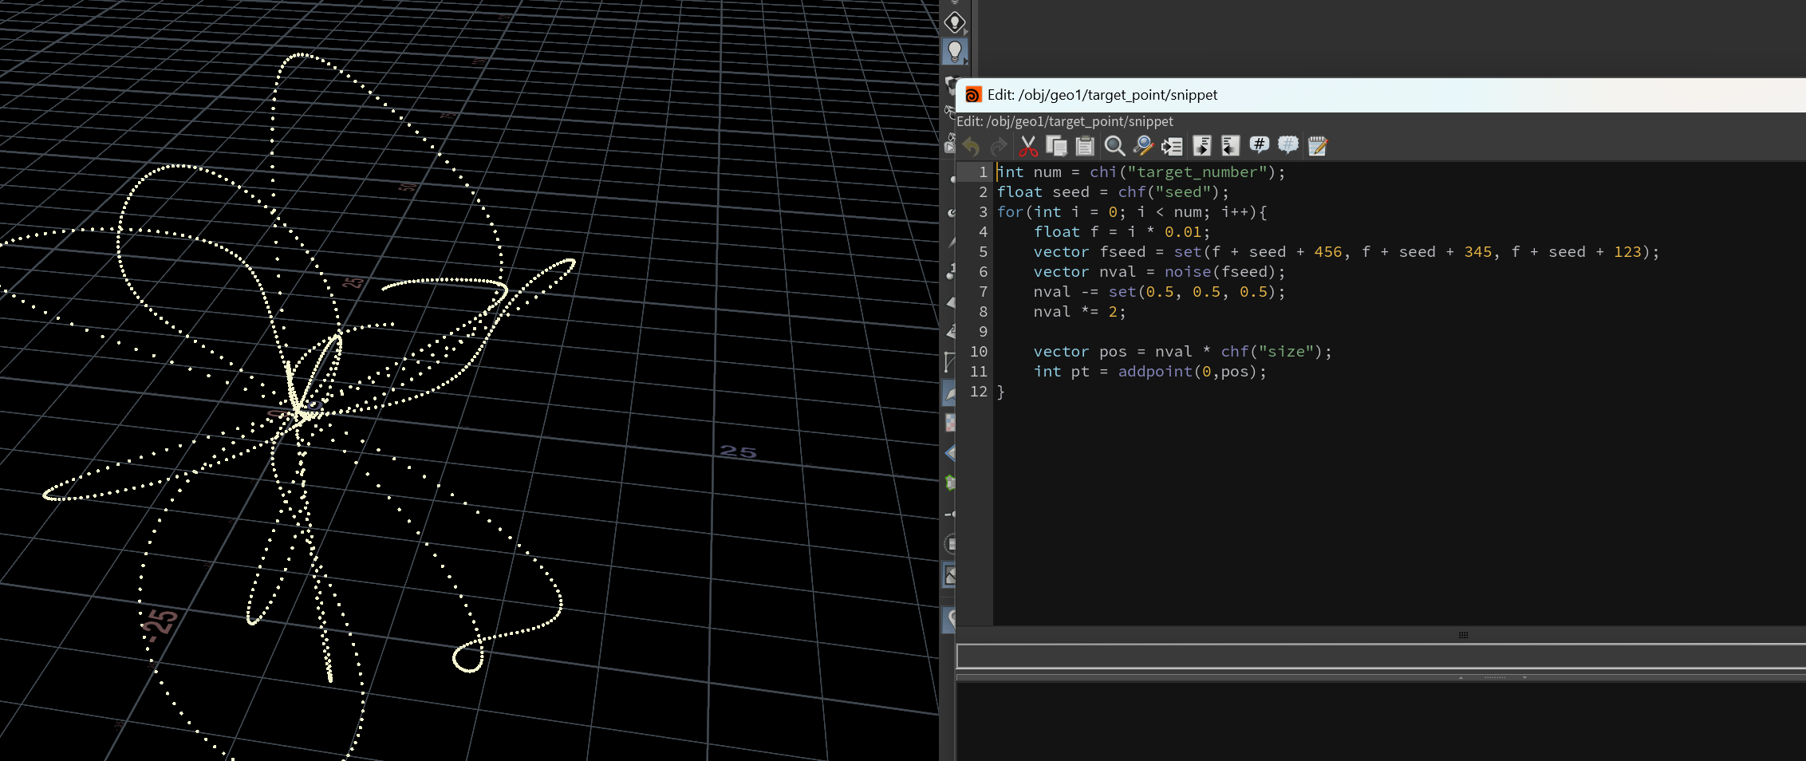Cut selection with the scissors icon
This screenshot has height=761, width=1806.
(x=1028, y=146)
